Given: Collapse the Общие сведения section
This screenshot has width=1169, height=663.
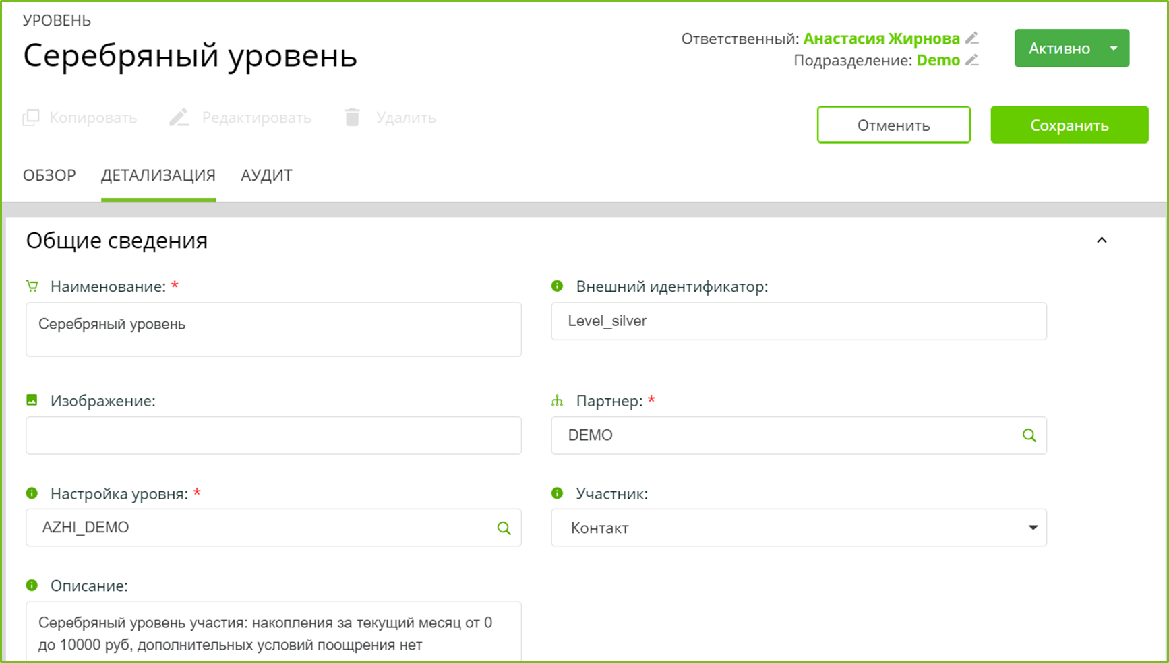Looking at the screenshot, I should [x=1102, y=241].
